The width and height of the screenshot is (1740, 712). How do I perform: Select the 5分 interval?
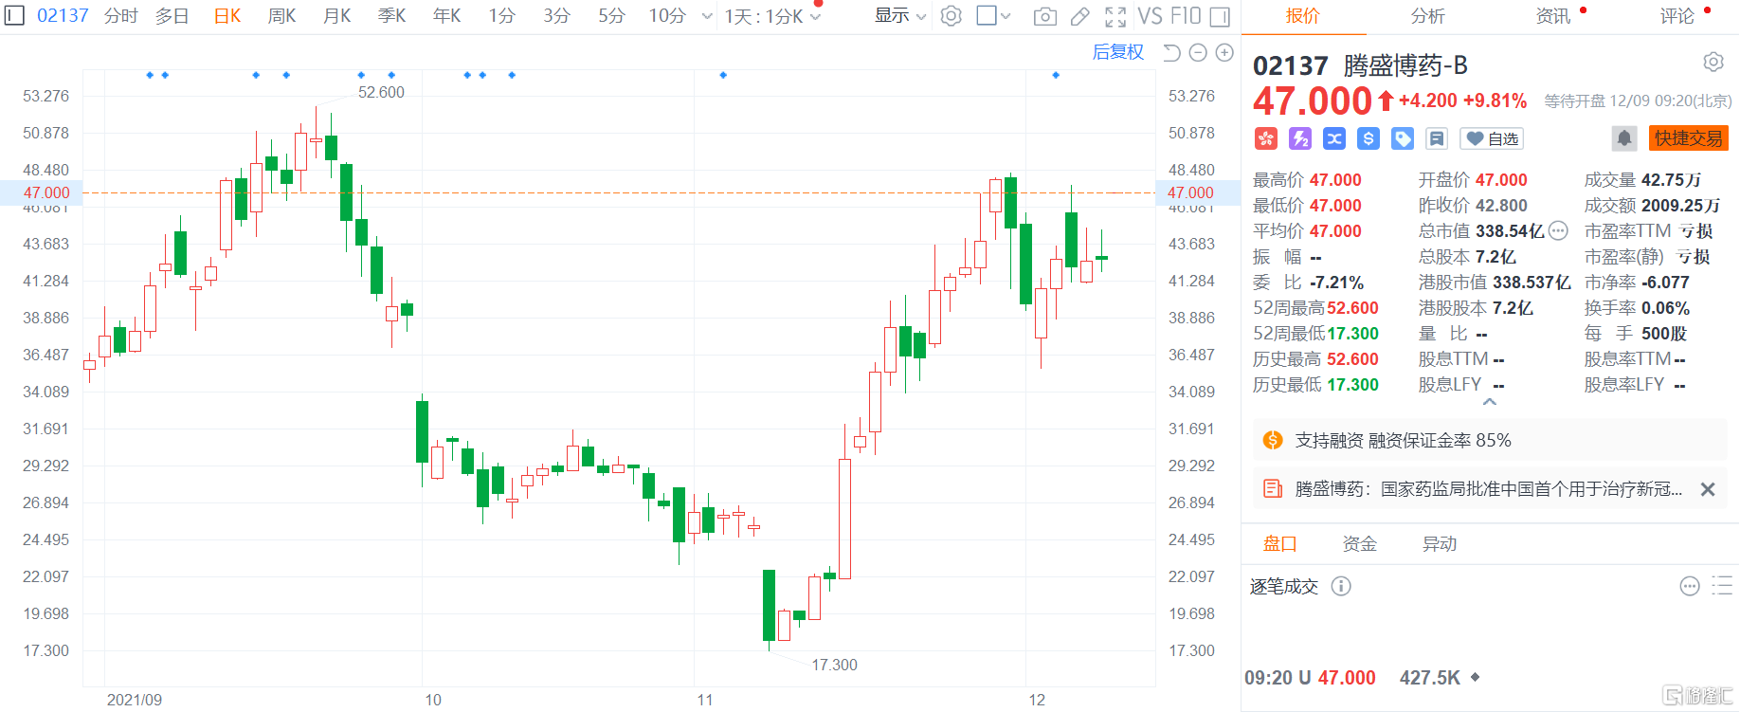pos(612,16)
